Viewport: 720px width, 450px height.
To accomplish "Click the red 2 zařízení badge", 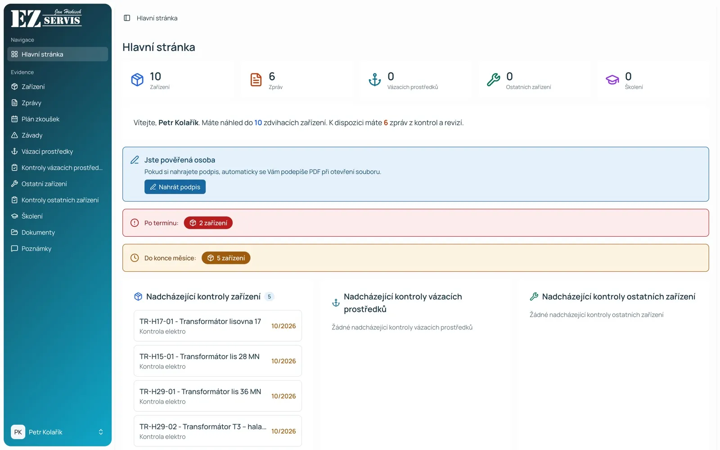I will [208, 223].
